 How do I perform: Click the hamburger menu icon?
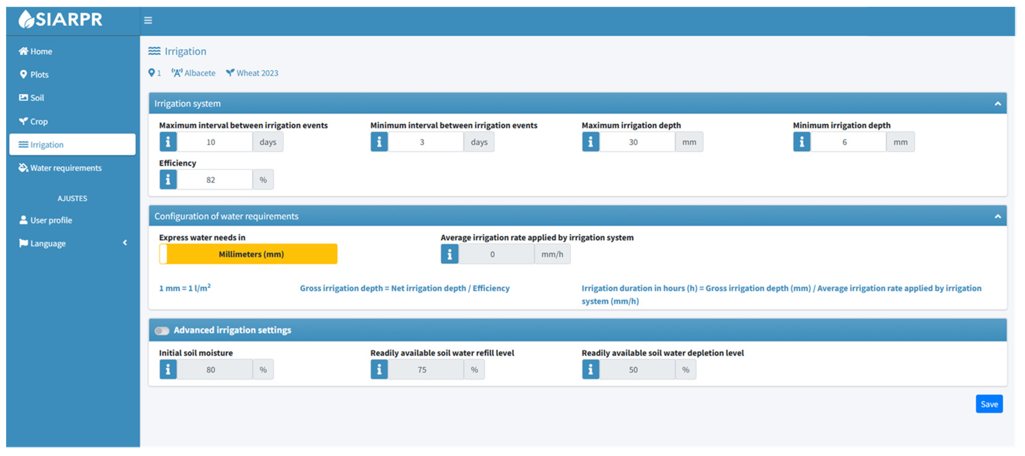[148, 20]
